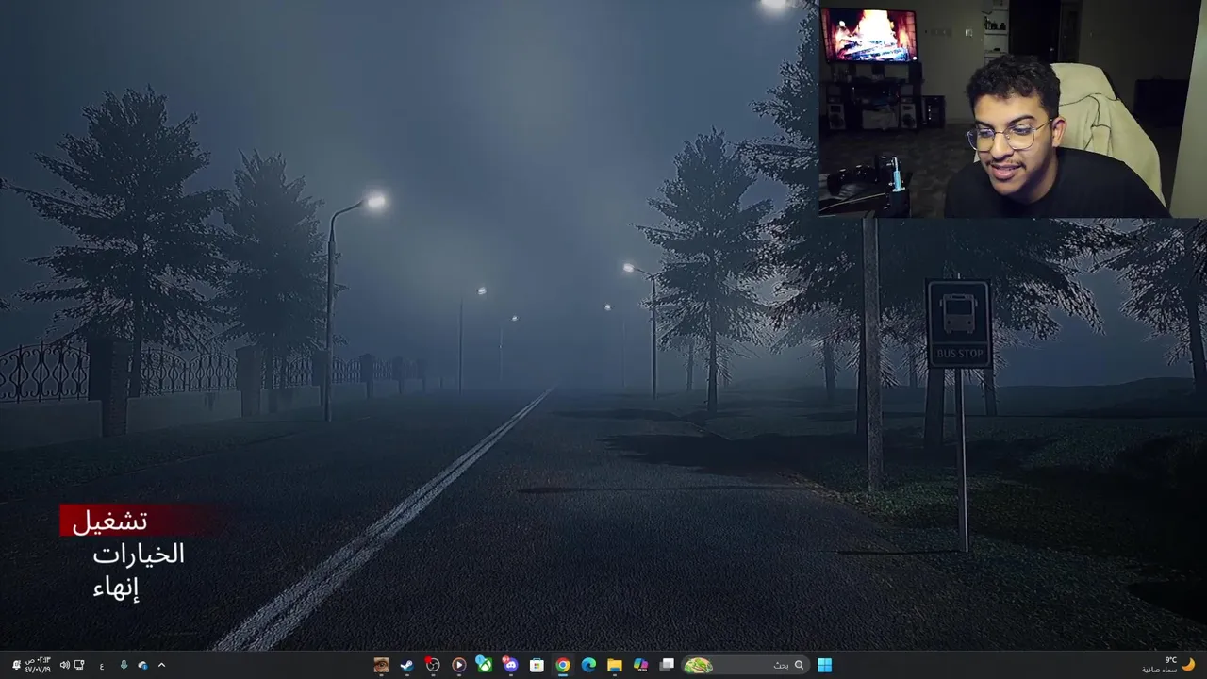Open the clock and date flyout
The image size is (1207, 679).
(38, 665)
